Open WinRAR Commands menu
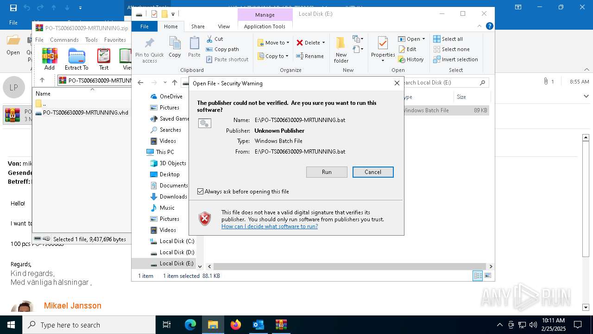 tap(64, 40)
